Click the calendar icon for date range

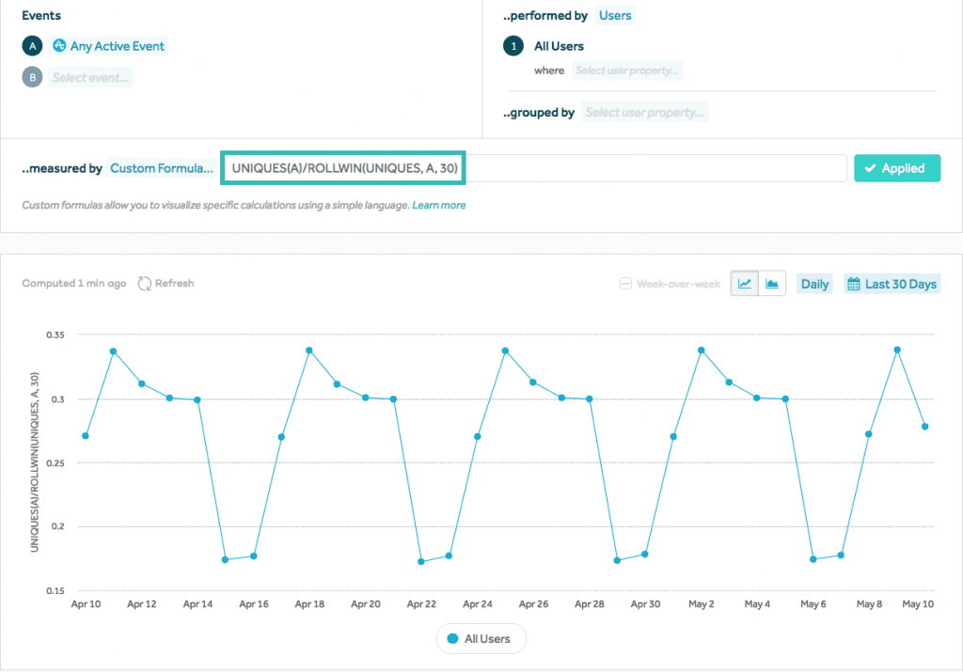[854, 284]
